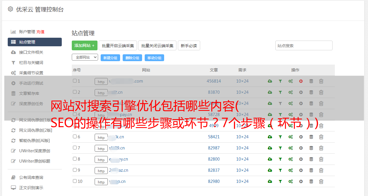Open 账户管理 in the sidebar
This screenshot has width=368, height=196.
[27, 32]
